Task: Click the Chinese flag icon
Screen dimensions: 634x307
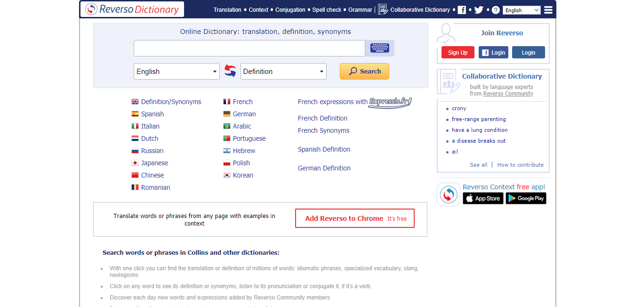Action: [x=135, y=175]
